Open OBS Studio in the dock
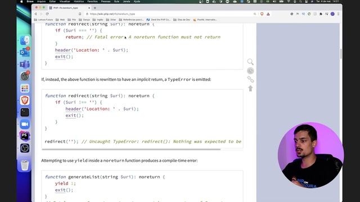360x202 pixels. point(25,148)
